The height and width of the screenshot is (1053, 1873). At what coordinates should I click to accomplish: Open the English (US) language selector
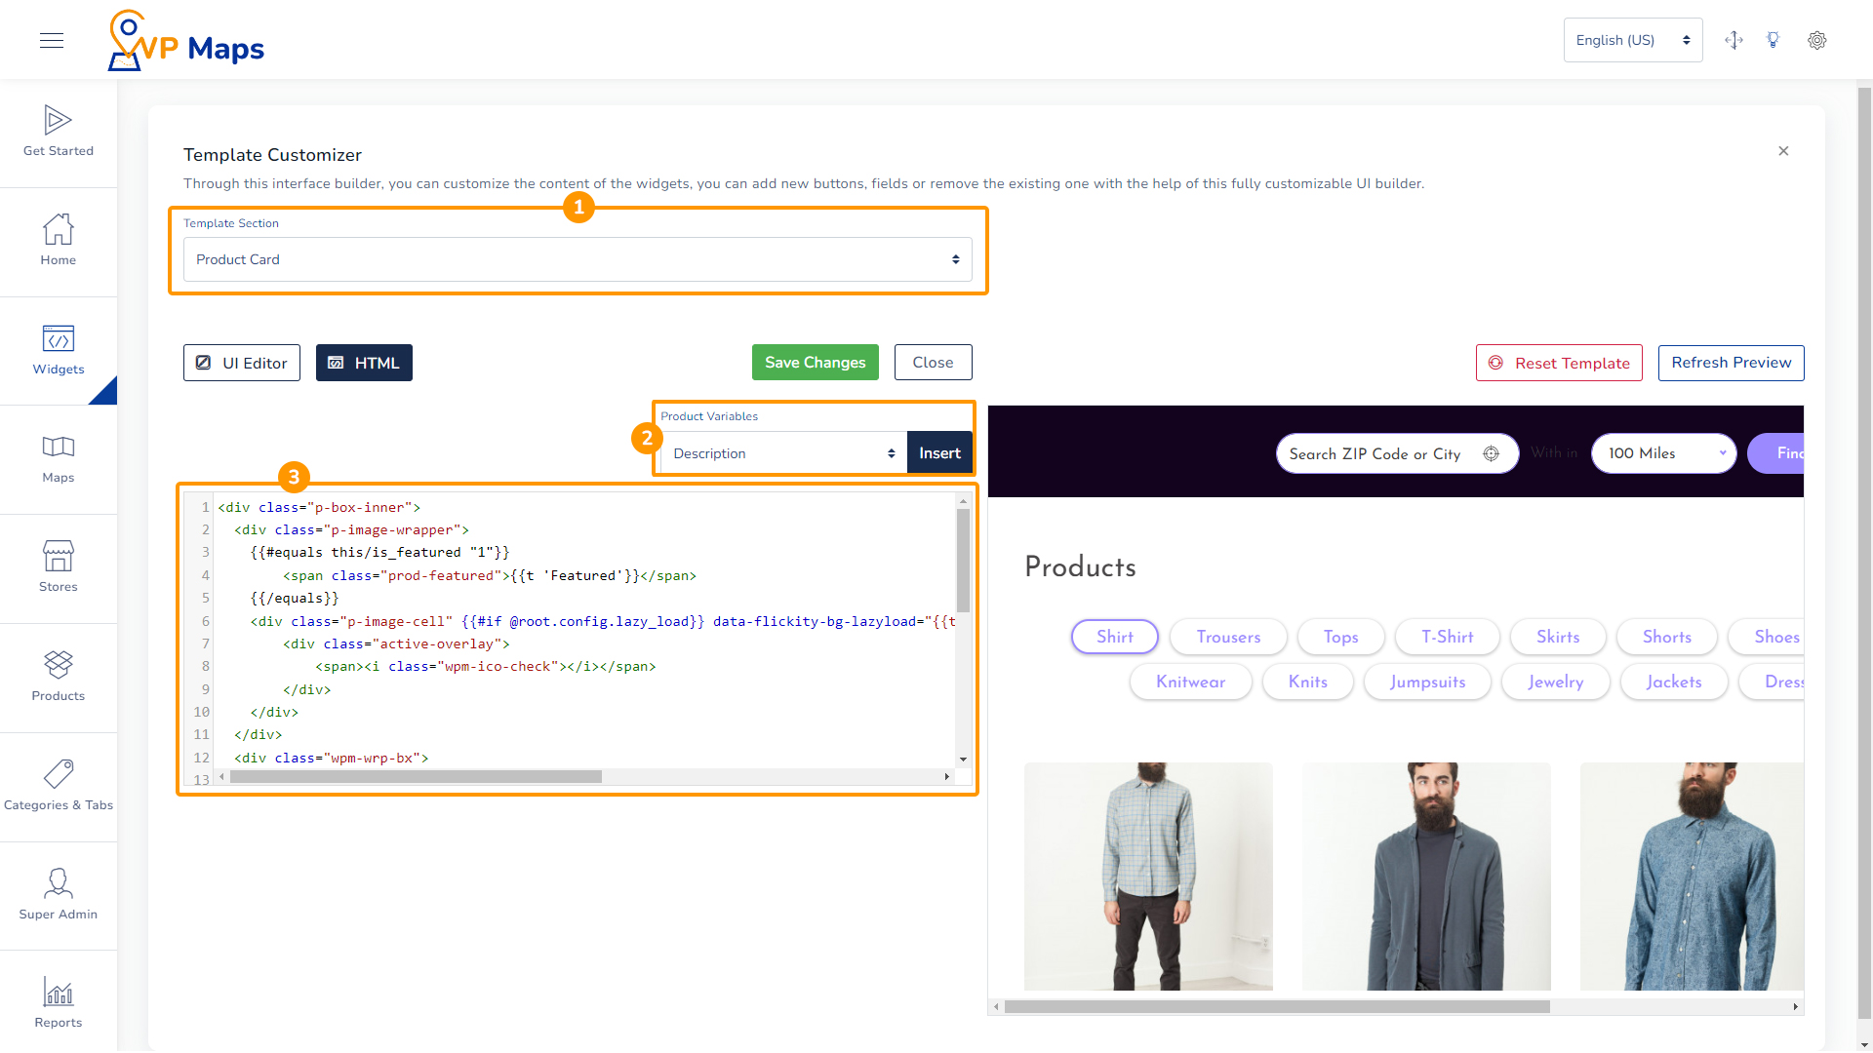coord(1632,40)
